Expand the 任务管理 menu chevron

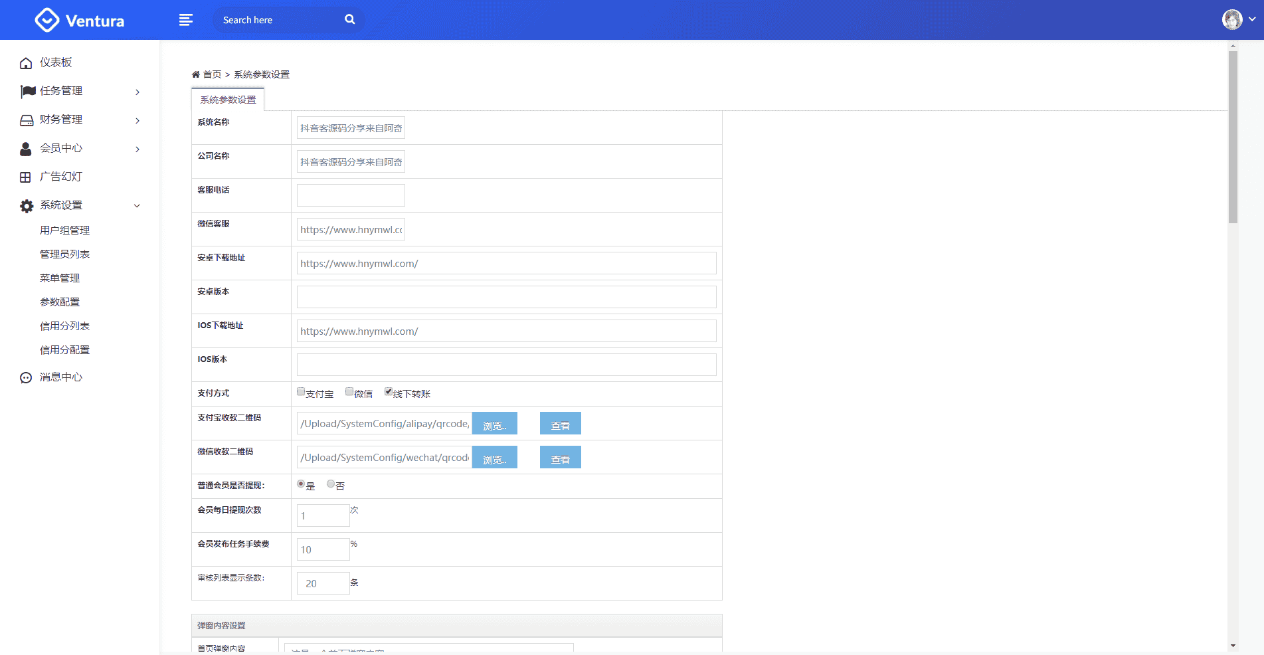[137, 92]
